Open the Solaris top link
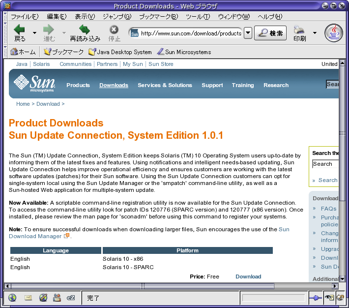The image size is (349, 308). (x=41, y=64)
